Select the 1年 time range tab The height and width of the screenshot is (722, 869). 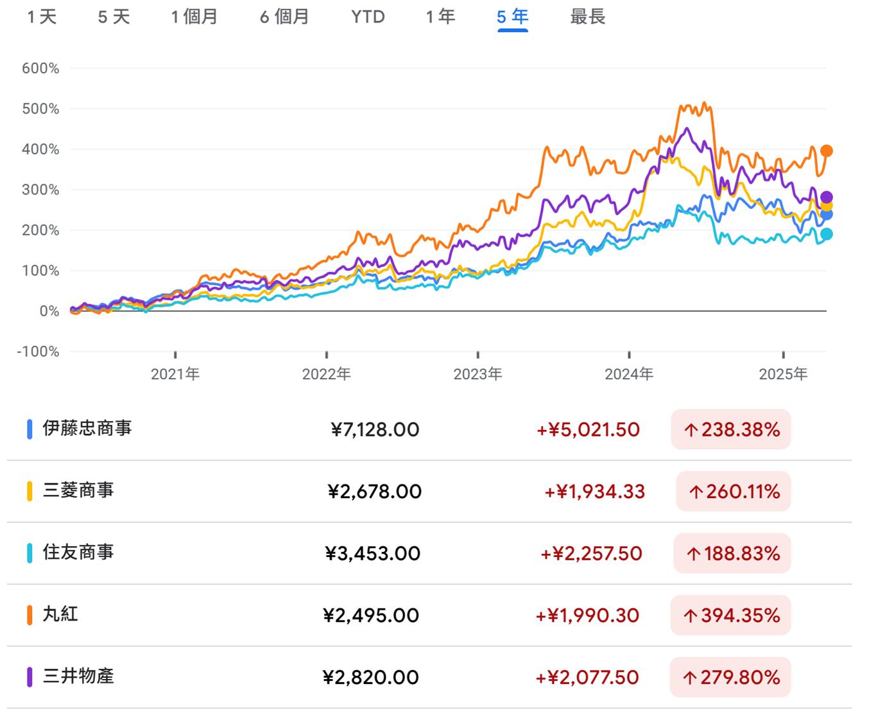click(440, 17)
